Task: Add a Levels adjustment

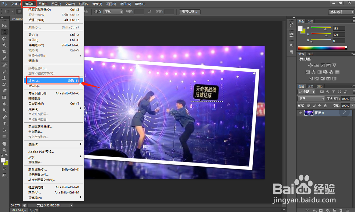Action: tap(317, 66)
